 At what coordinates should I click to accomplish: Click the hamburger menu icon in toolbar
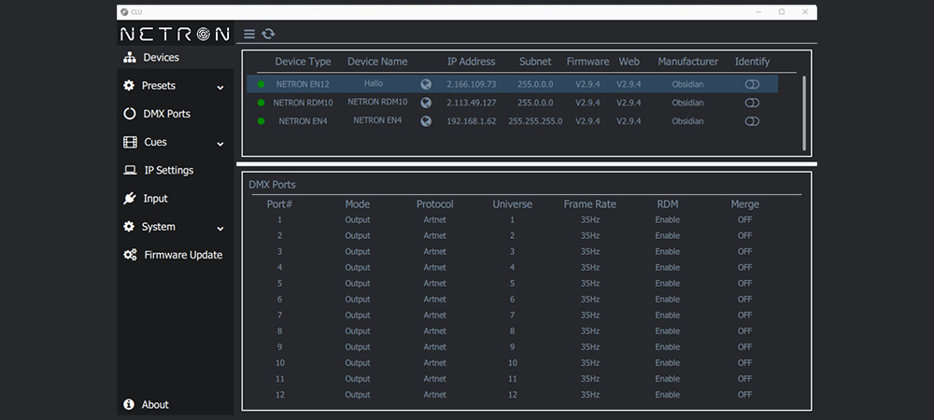pyautogui.click(x=249, y=34)
